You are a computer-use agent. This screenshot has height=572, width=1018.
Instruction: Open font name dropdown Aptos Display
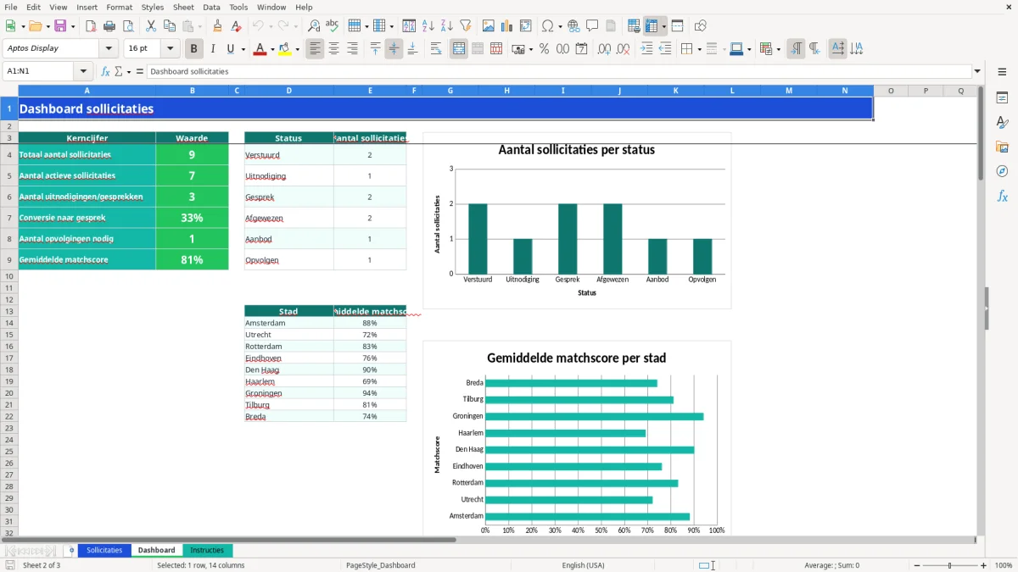pyautogui.click(x=109, y=49)
